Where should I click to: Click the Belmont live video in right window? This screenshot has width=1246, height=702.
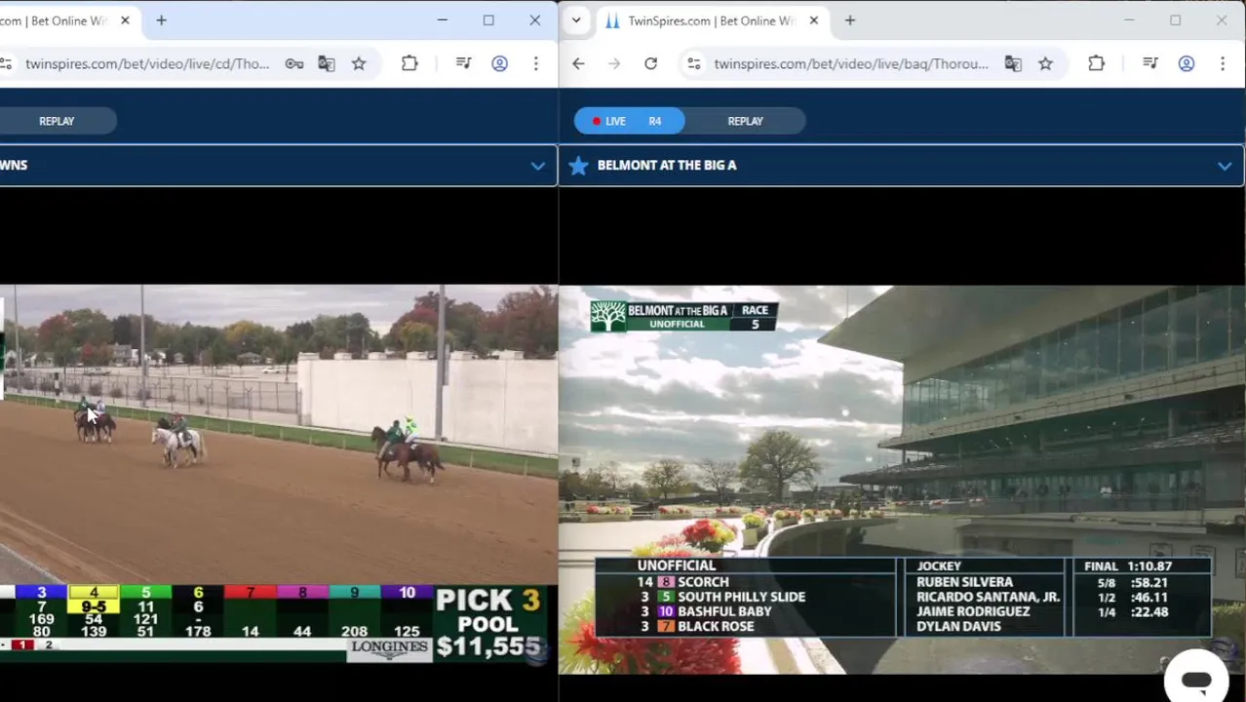(x=902, y=479)
